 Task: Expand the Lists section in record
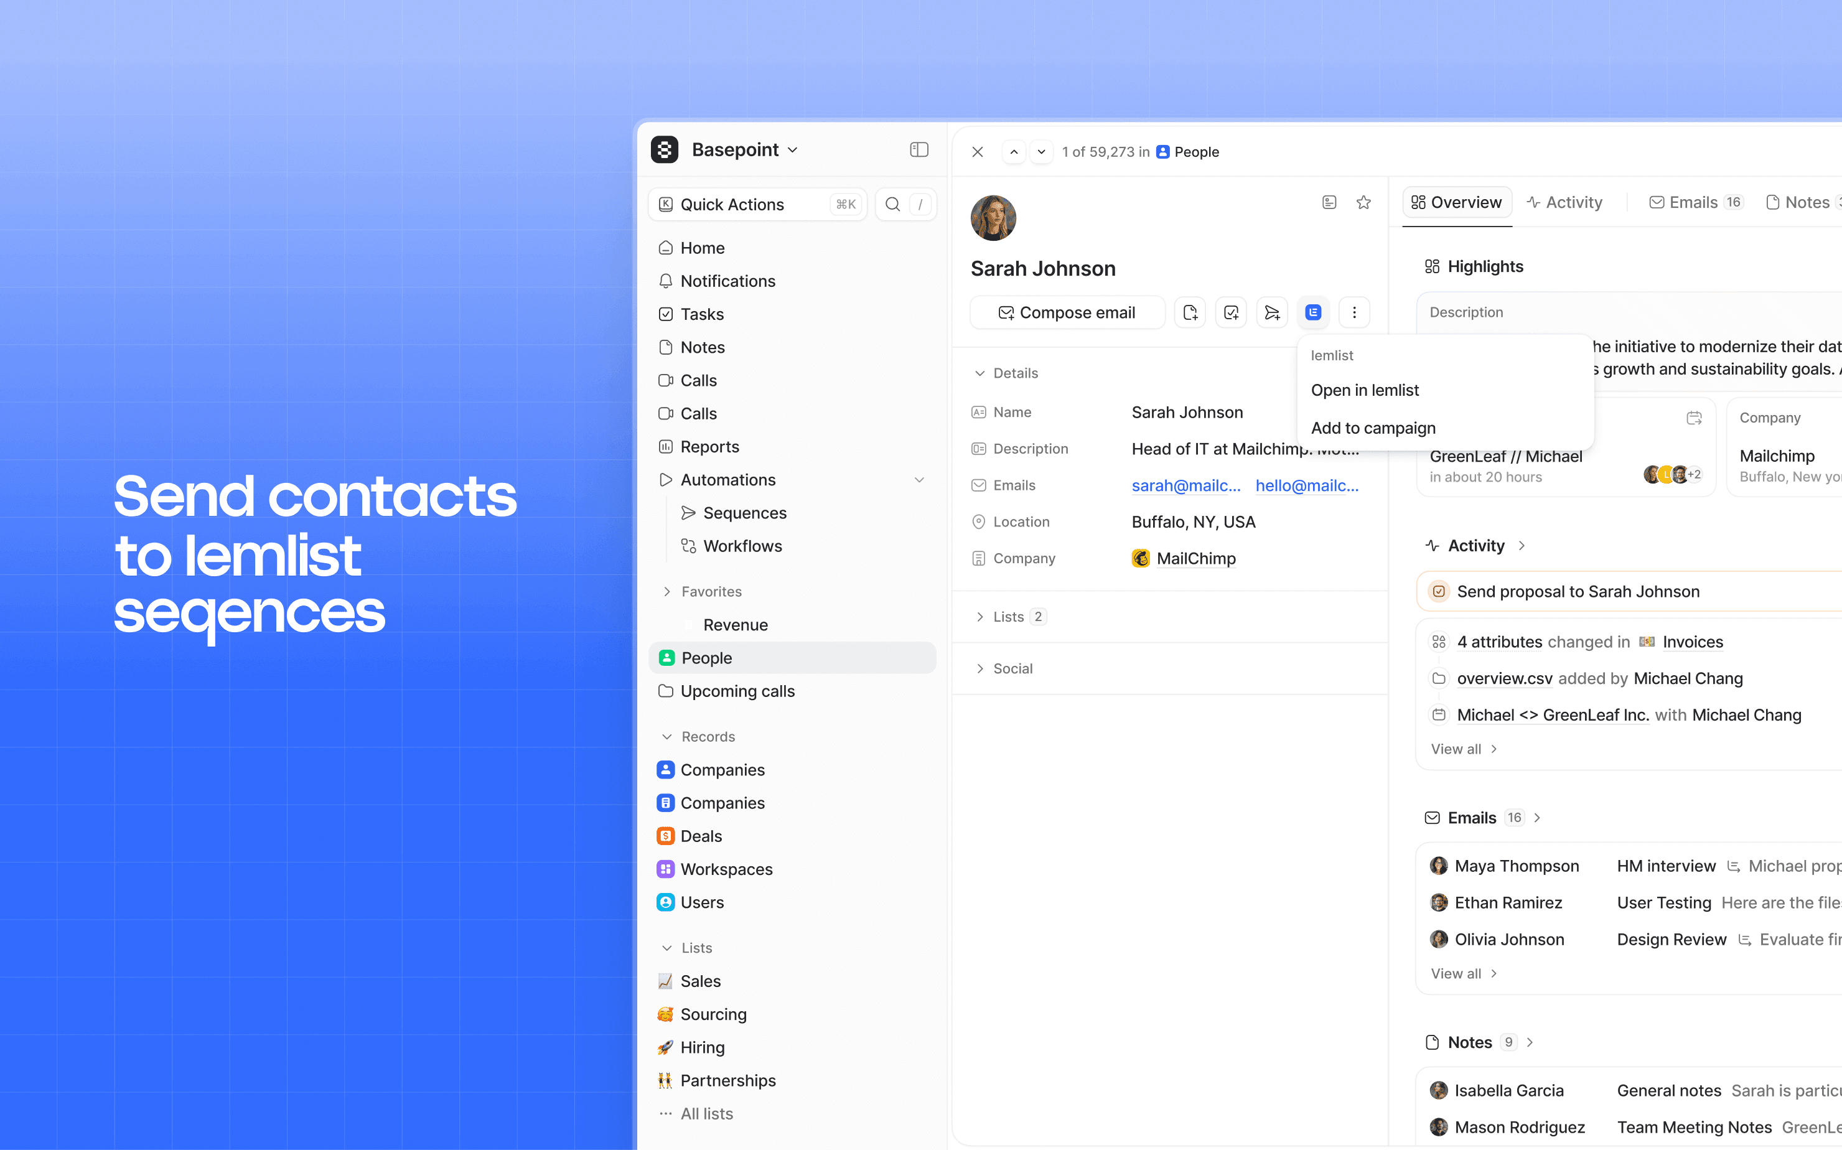point(1010,617)
